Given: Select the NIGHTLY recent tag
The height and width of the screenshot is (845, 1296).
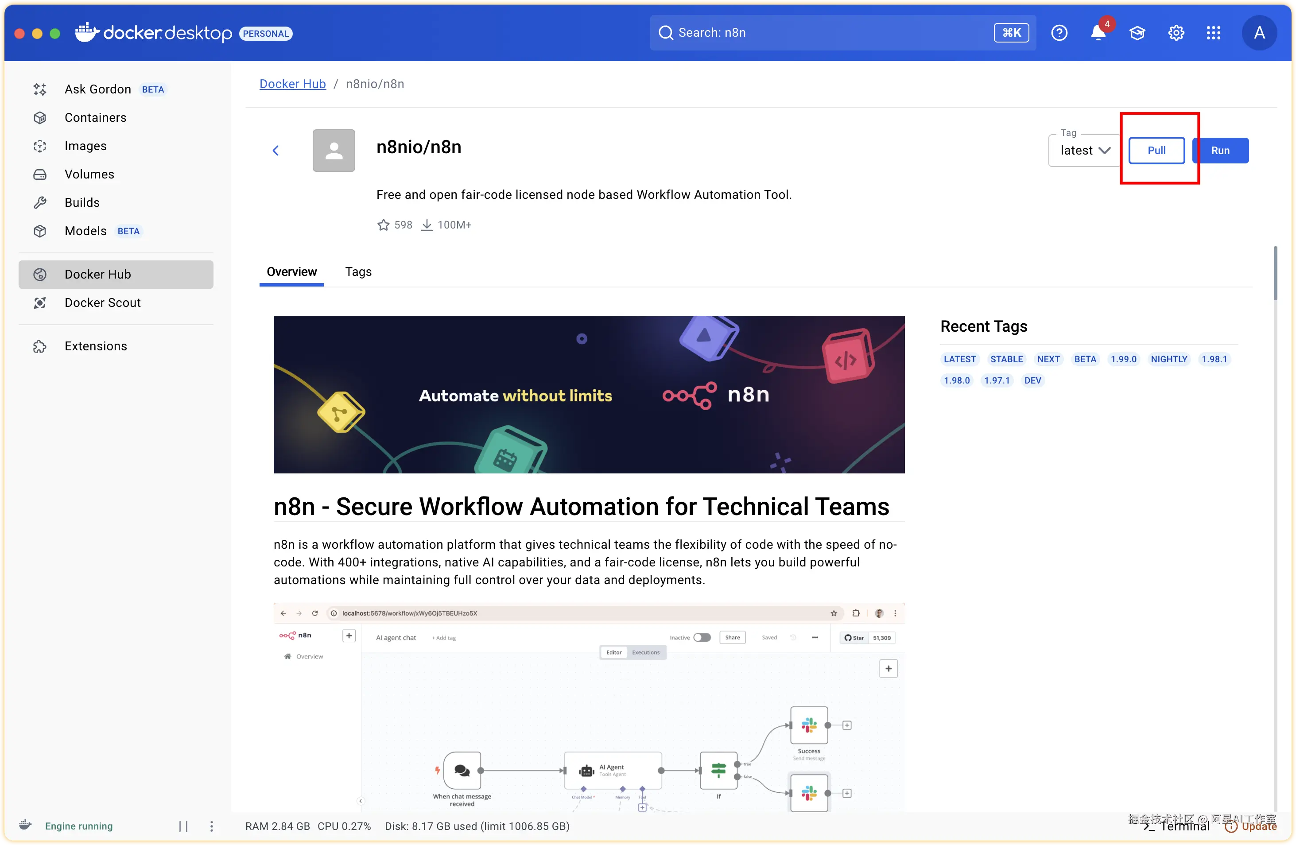Looking at the screenshot, I should click(1168, 359).
